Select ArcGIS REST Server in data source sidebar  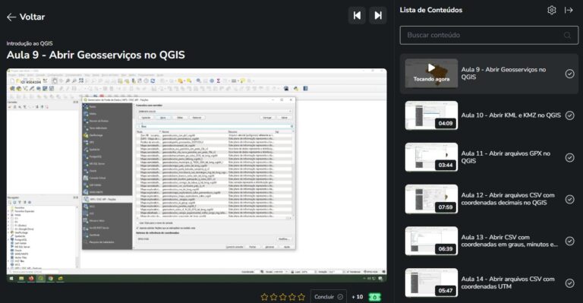(107, 228)
